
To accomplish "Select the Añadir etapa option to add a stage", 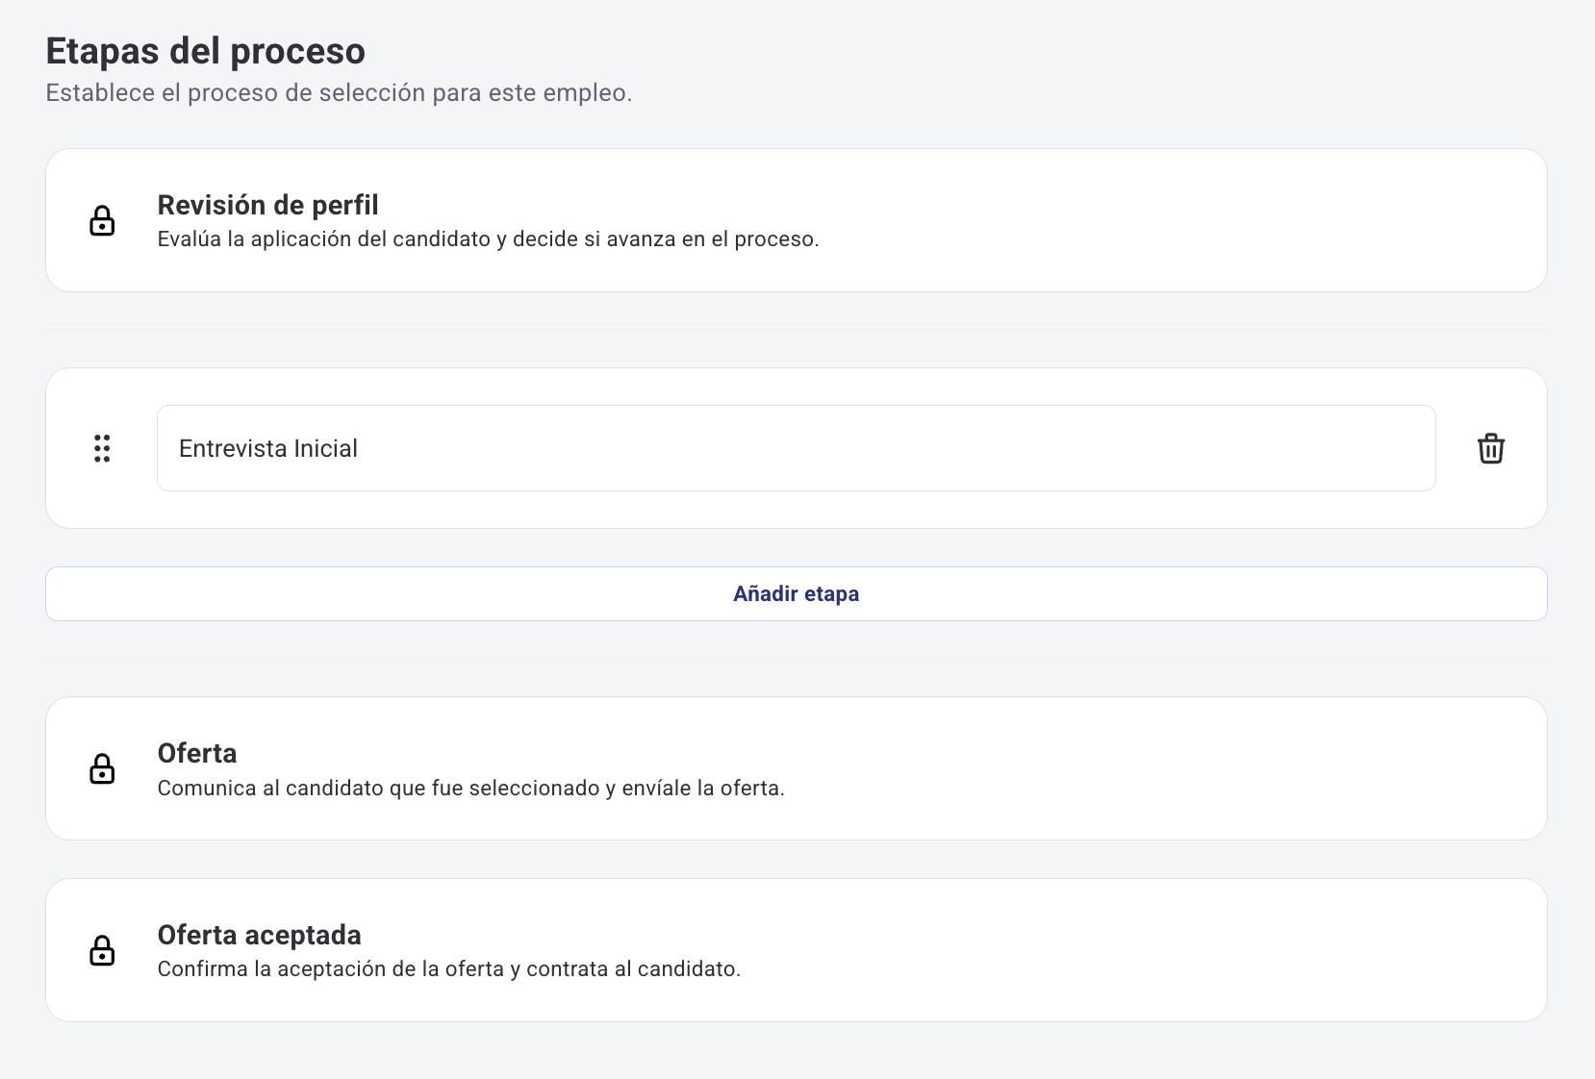I will (x=796, y=593).
